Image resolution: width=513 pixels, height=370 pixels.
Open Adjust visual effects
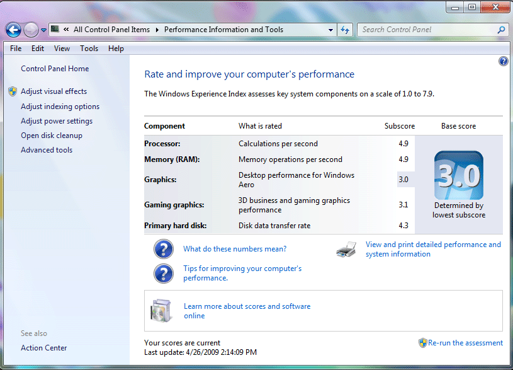pos(54,91)
